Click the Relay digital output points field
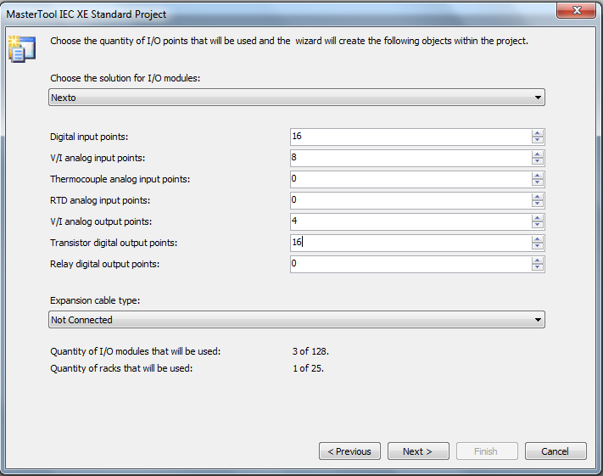The image size is (603, 476). click(410, 265)
